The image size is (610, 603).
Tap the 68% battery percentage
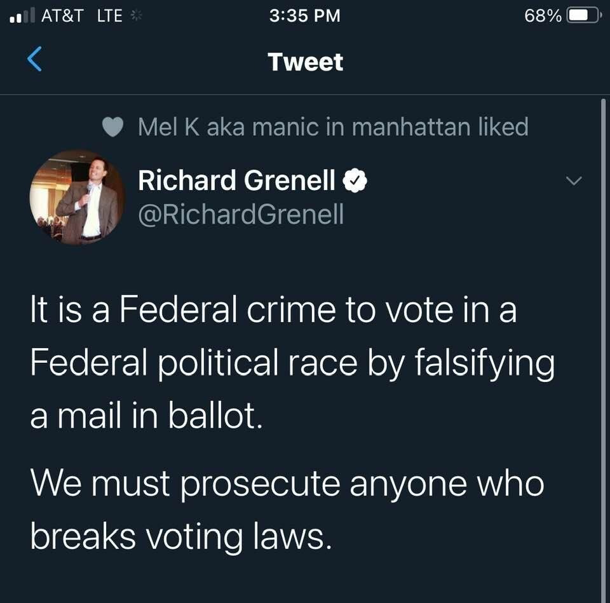[542, 16]
